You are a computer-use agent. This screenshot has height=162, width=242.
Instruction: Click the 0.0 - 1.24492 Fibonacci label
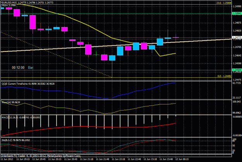(x=224, y=76)
